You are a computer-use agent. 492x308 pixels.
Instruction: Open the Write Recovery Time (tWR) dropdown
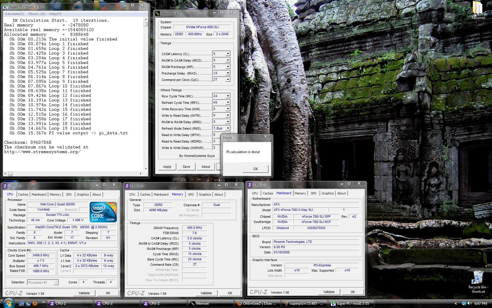[x=228, y=109]
